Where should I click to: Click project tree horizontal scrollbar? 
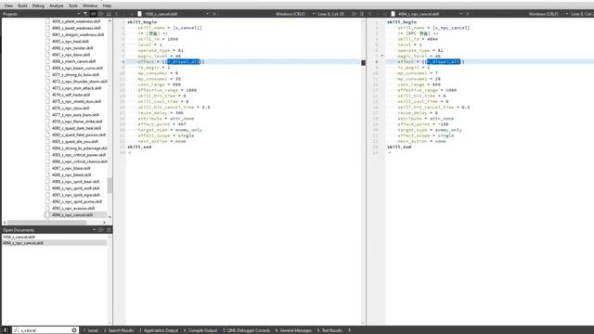[x=46, y=223]
